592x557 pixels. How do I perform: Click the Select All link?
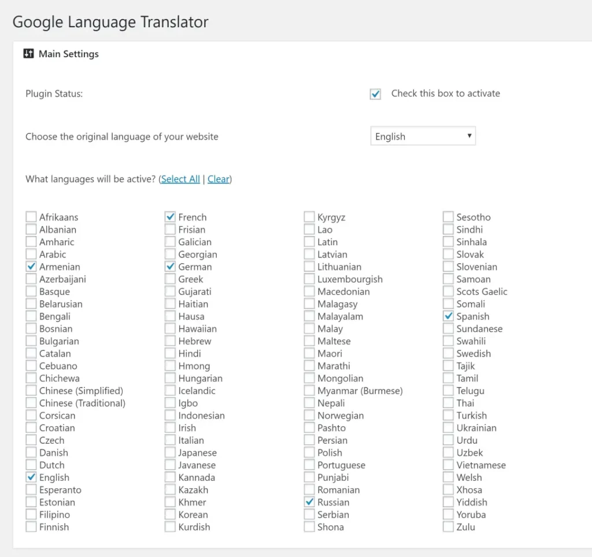(180, 179)
